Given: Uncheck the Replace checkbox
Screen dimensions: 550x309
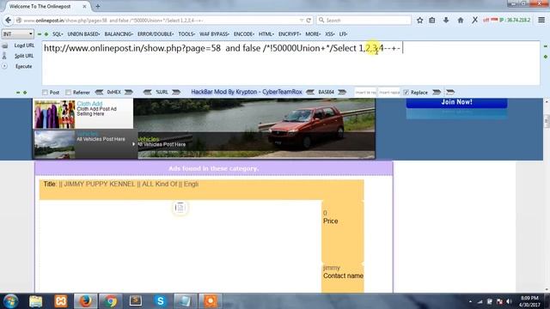Looking at the screenshot, I should click(x=406, y=93).
